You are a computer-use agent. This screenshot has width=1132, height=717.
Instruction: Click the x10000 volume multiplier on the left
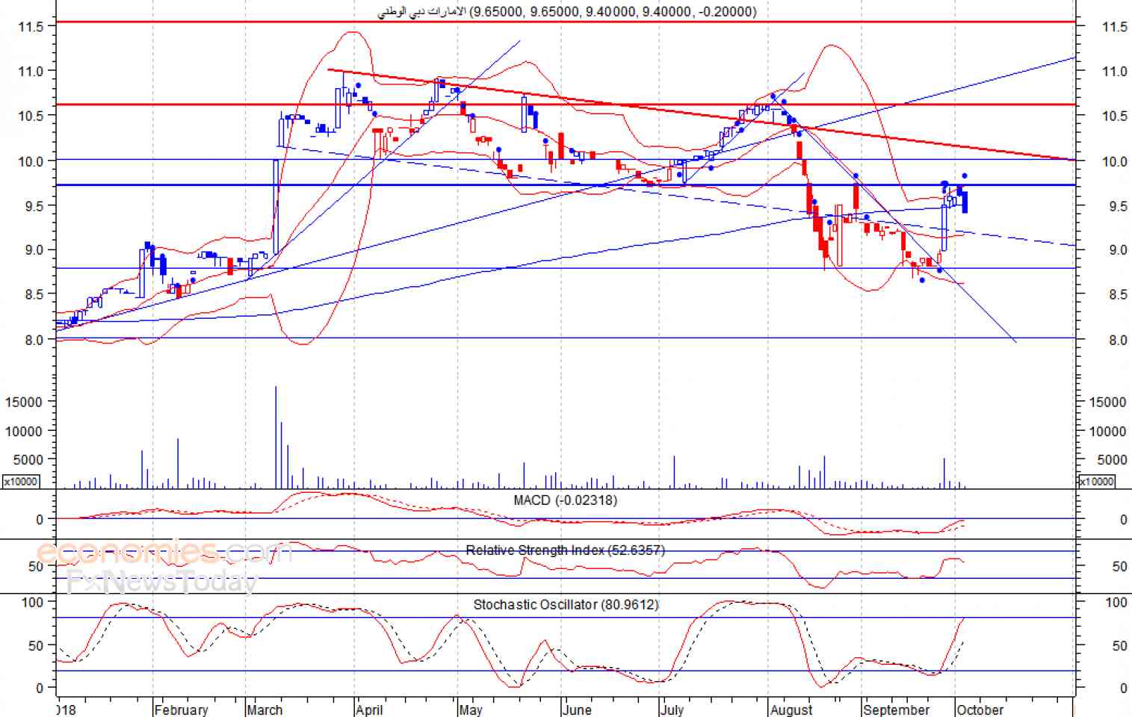coord(20,482)
